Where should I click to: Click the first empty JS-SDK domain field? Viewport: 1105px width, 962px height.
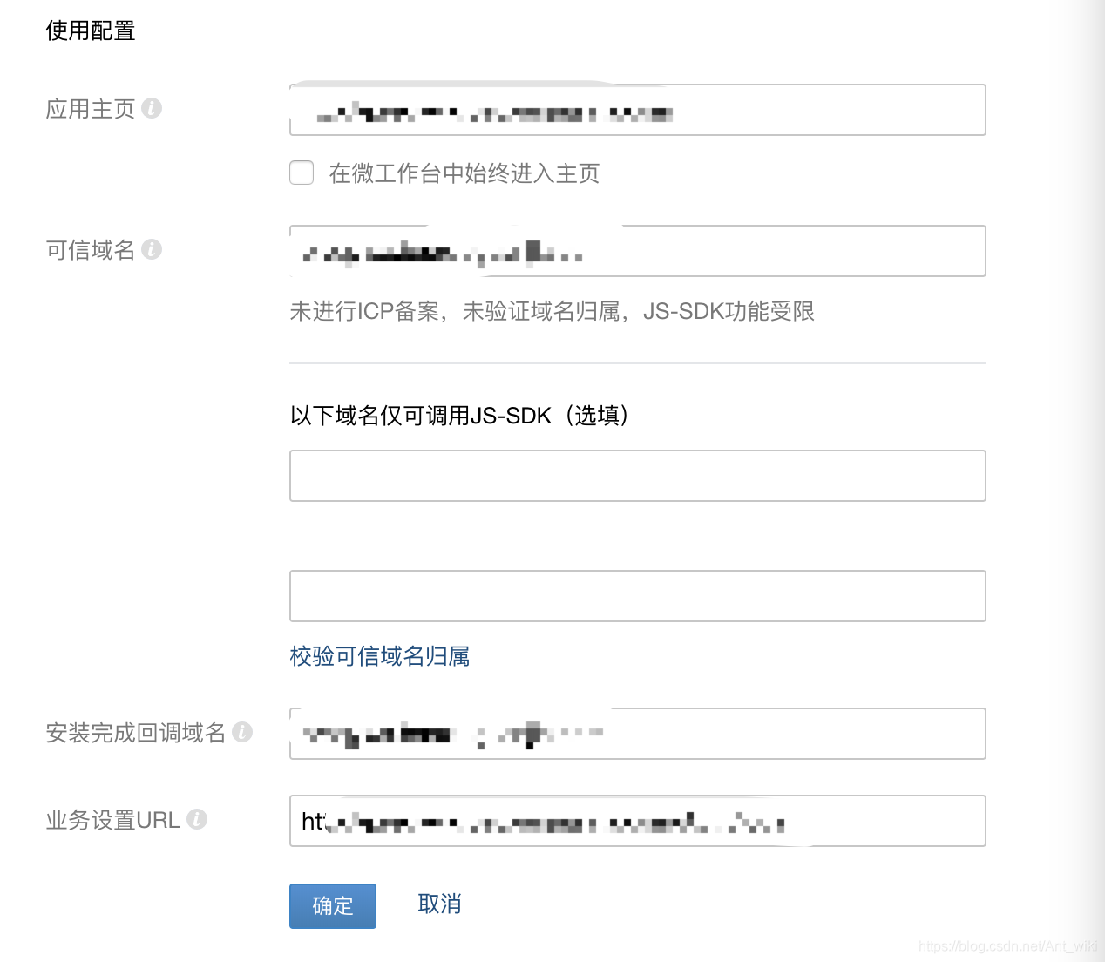point(637,476)
